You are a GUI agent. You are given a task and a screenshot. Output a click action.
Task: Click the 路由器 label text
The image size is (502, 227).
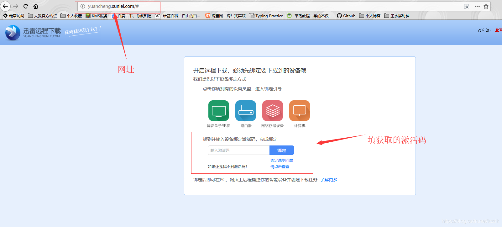coord(246,126)
